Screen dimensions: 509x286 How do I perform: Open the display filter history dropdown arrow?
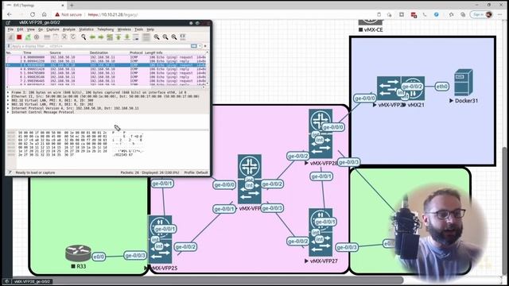click(x=200, y=46)
